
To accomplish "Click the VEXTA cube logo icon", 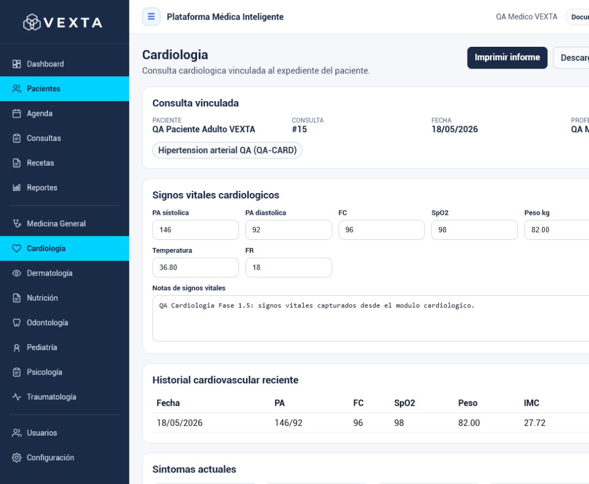I will point(32,22).
